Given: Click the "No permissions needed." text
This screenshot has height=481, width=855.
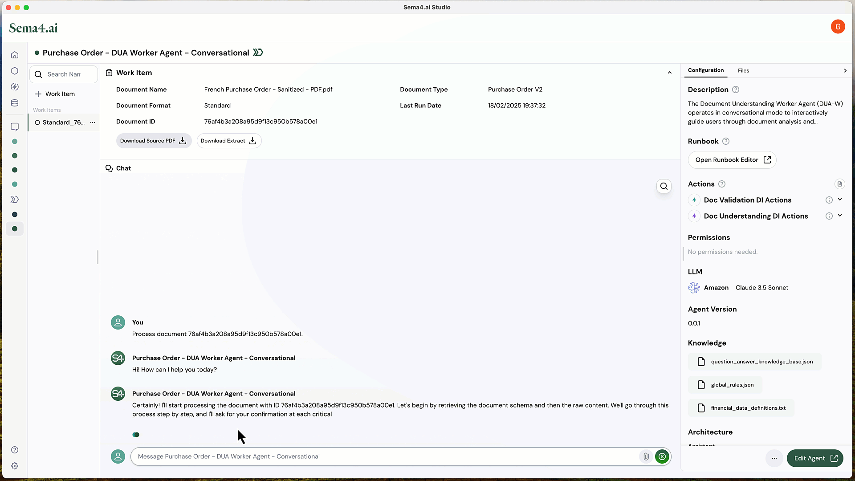Looking at the screenshot, I should click(722, 252).
